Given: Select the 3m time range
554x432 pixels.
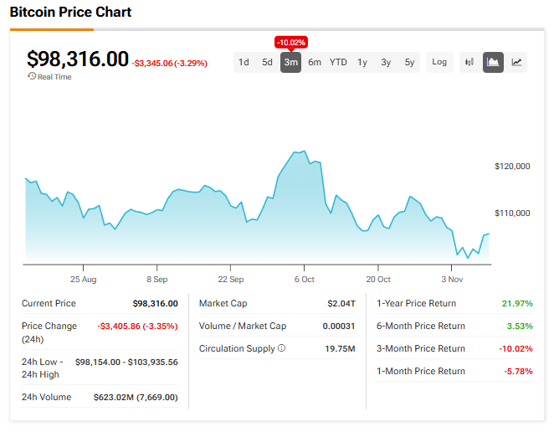Looking at the screenshot, I should 290,62.
